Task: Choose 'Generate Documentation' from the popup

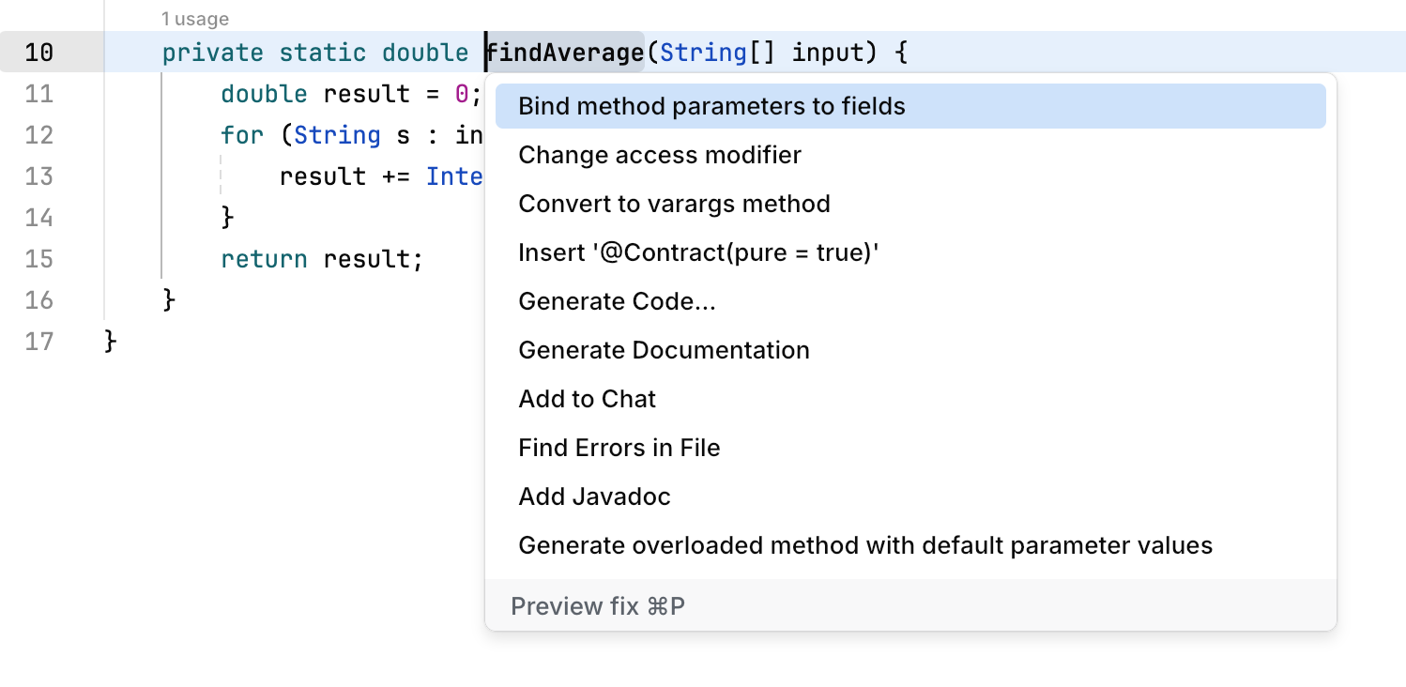Action: (x=664, y=350)
